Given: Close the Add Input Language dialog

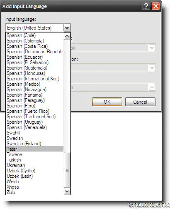Looking at the screenshot, I should (x=155, y=6).
